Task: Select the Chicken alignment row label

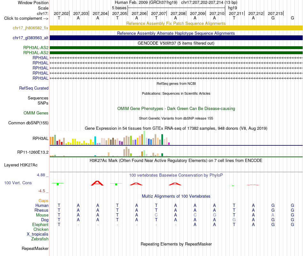Action: pos(41,229)
